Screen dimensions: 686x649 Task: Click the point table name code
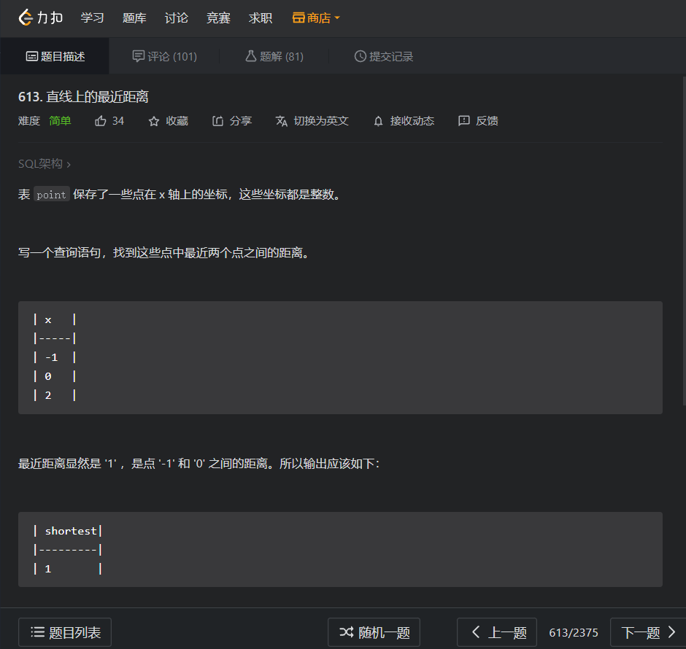(52, 195)
